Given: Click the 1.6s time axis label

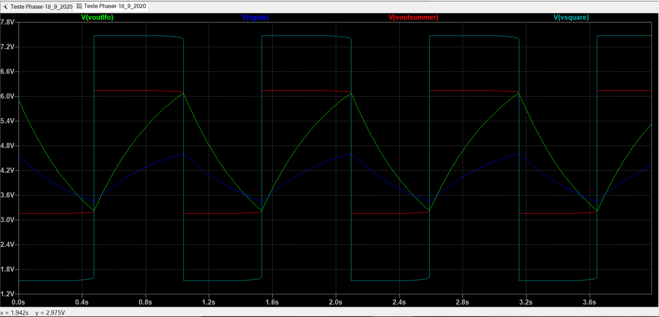Looking at the screenshot, I should click(272, 302).
